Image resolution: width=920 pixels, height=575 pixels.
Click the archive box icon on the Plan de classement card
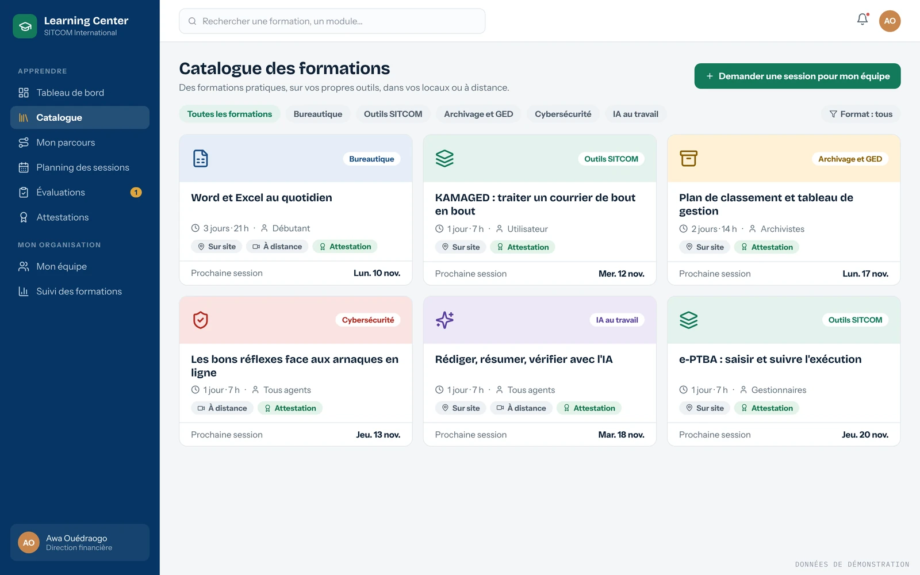[688, 158]
